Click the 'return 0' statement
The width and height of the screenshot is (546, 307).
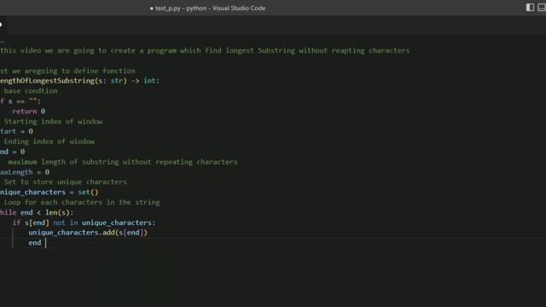tap(28, 111)
